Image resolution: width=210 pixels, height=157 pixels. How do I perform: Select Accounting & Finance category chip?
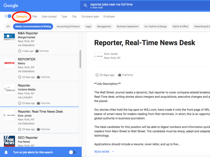68,26
